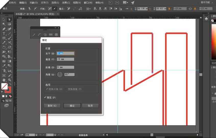The height and width of the screenshot is (138, 216).
Task: Select the Lasso tool
Action: pyautogui.click(x=9, y=24)
